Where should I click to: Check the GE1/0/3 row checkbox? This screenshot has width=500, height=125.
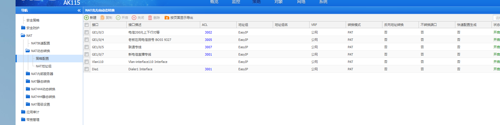click(x=86, y=32)
